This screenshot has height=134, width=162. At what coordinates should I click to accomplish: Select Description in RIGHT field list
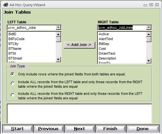click(x=107, y=58)
